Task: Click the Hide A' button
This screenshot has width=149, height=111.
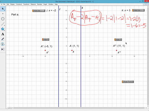Action: [46, 39]
